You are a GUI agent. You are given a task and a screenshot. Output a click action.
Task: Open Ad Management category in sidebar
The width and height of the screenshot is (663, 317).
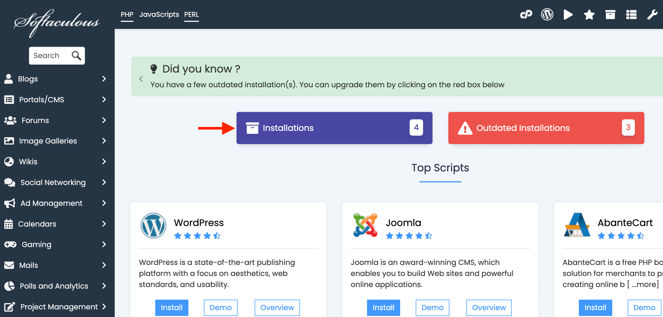tap(55, 203)
